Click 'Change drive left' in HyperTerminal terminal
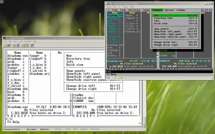 tap(81, 86)
